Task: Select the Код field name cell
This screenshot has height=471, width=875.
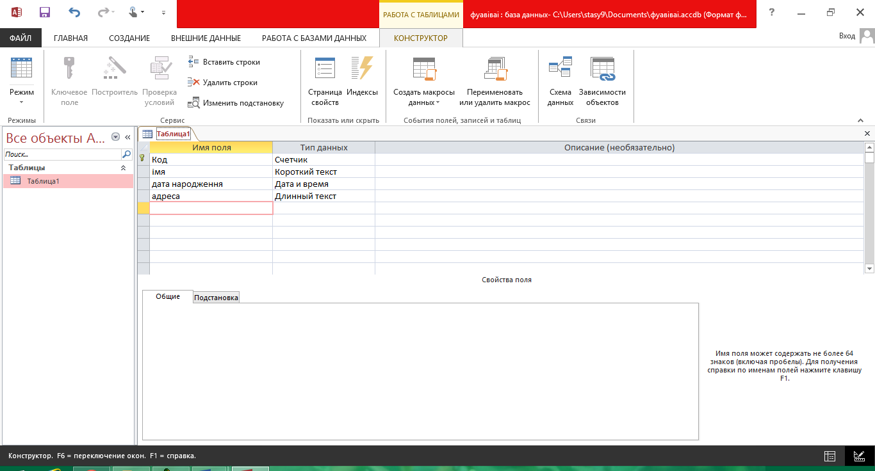Action: pos(211,160)
